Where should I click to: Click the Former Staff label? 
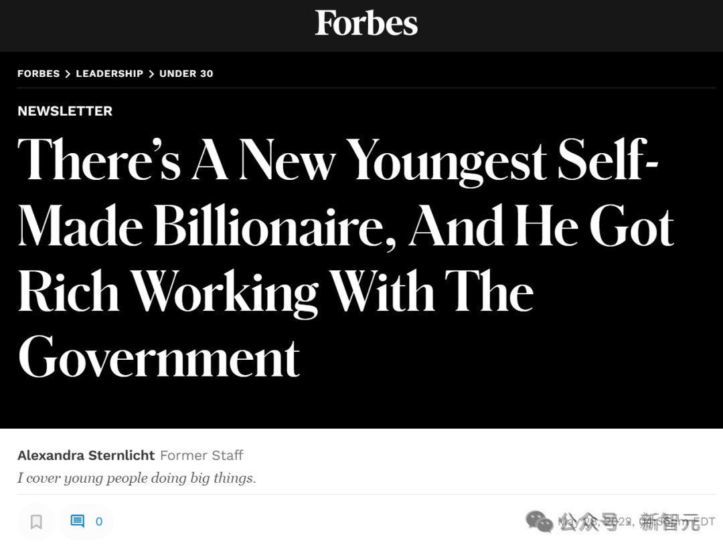[x=202, y=455]
